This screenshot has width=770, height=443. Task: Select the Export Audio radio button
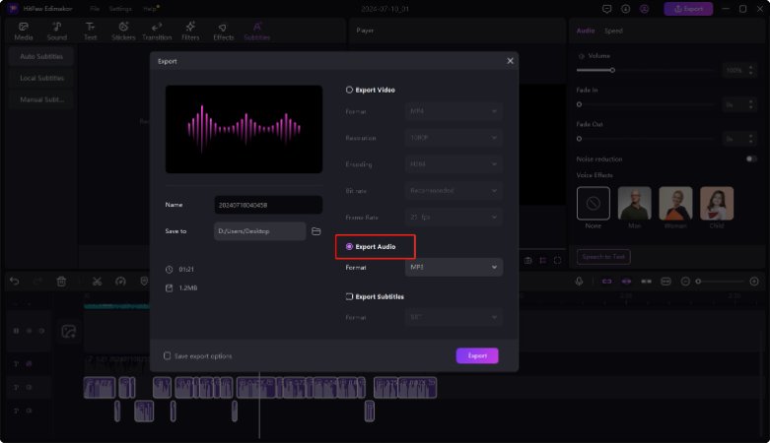[x=349, y=246]
